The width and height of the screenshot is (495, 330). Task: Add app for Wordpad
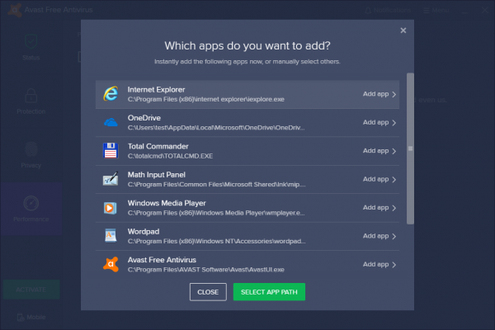click(x=379, y=236)
